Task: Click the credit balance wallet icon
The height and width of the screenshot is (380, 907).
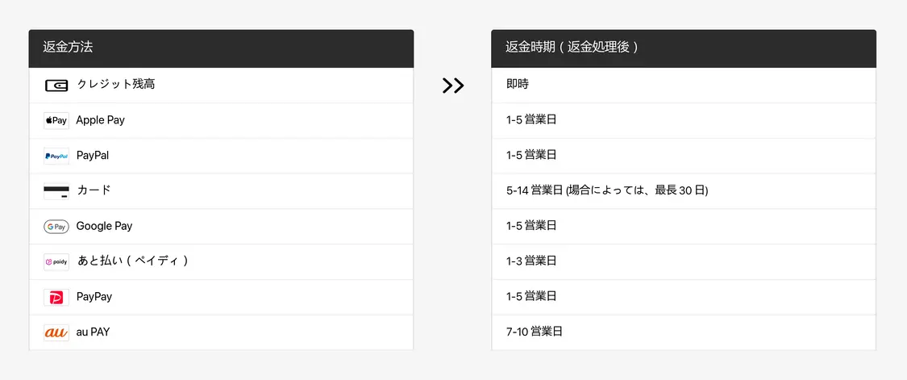Action: 56,85
